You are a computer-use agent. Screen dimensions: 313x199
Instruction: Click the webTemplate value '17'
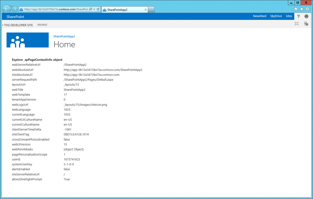click(65, 95)
